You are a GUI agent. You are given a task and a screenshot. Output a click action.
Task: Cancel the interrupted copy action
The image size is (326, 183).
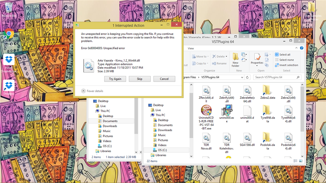tap(164, 79)
